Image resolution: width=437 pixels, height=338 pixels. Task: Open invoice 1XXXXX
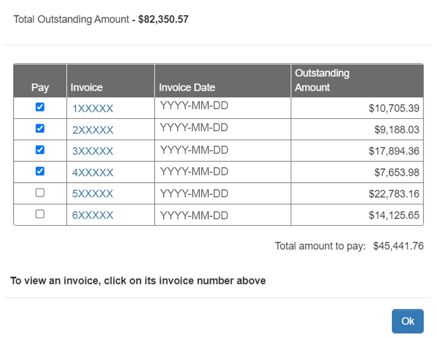[93, 107]
